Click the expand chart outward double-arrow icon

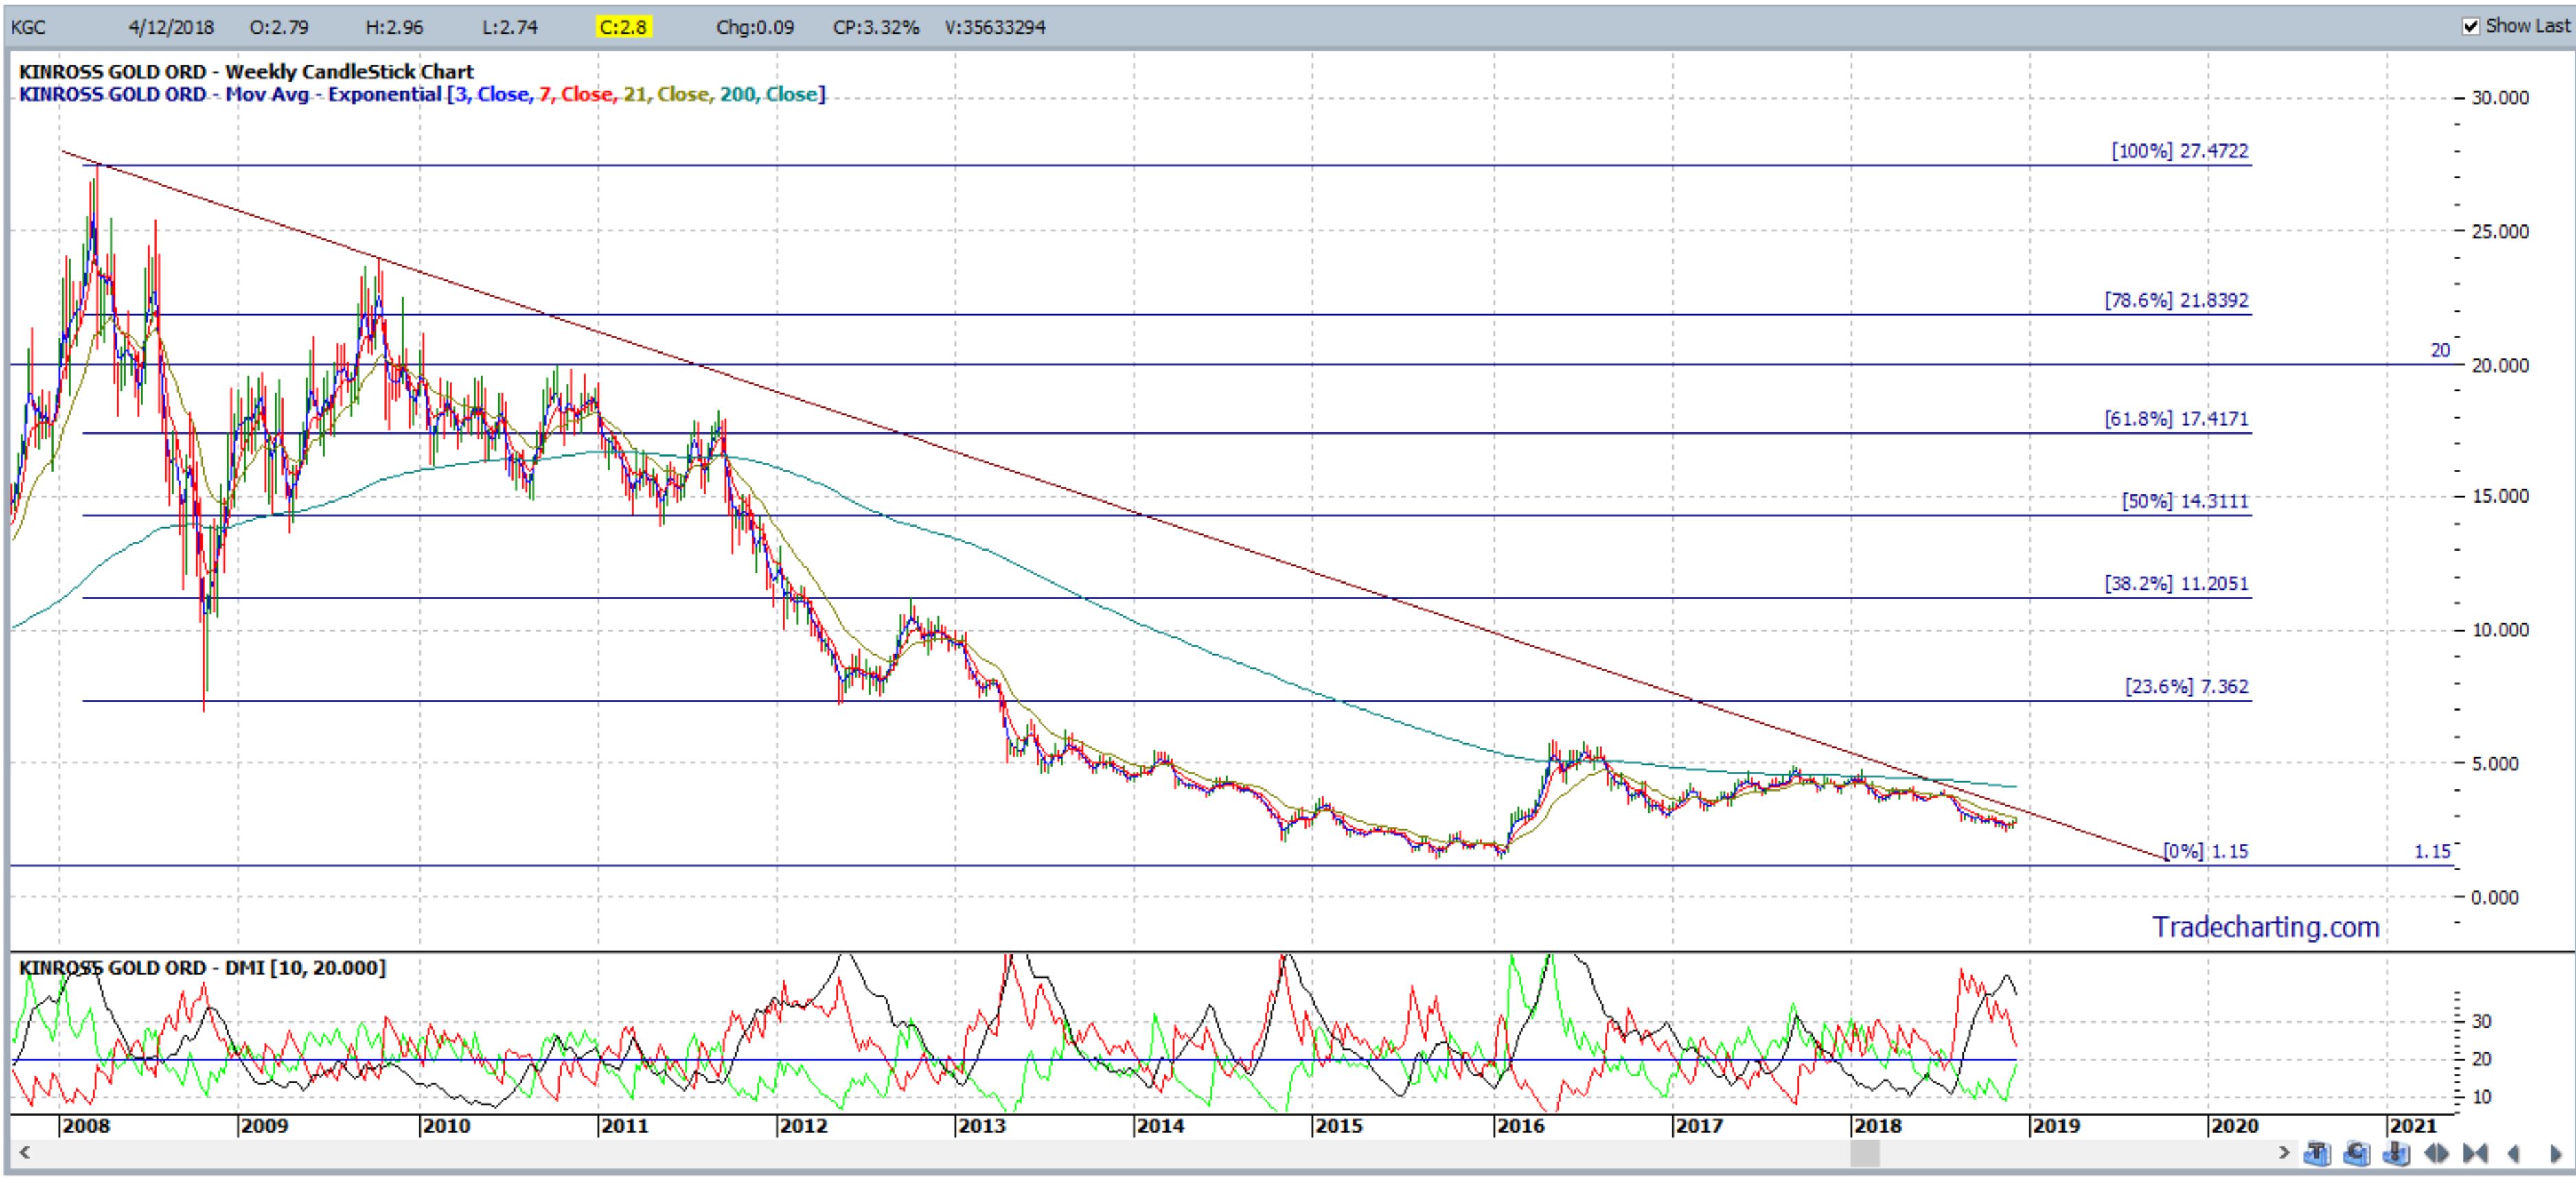[2437, 1153]
